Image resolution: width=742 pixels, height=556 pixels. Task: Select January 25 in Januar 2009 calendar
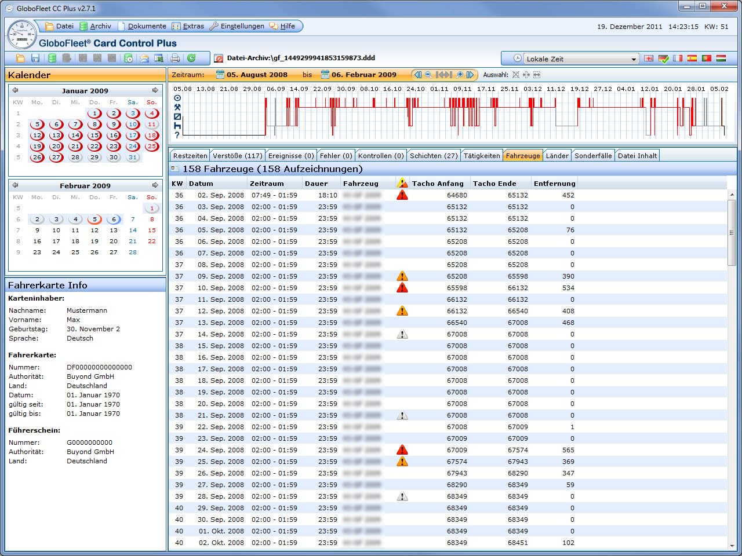pos(152,146)
